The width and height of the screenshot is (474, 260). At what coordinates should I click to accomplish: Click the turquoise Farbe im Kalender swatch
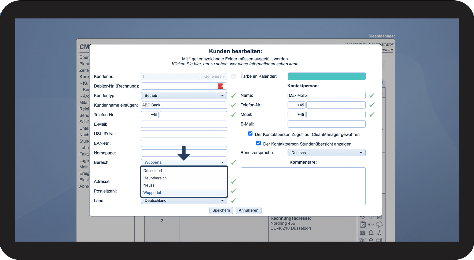pos(326,76)
